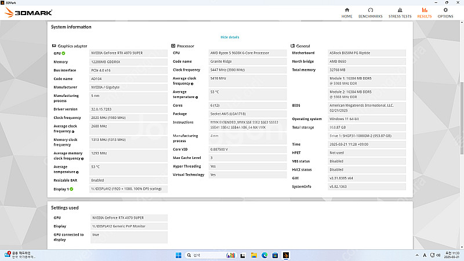Click the scrollbar down arrow
The image size is (464, 261).
(462, 248)
